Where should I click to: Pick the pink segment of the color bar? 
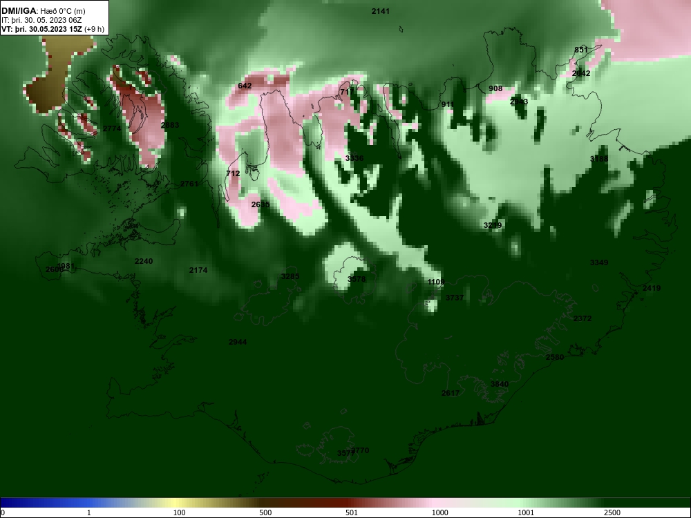(x=434, y=503)
